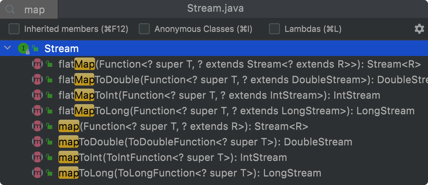
Task: Click the green visibility icon beside flatMapToDouble
Action: 49,79
